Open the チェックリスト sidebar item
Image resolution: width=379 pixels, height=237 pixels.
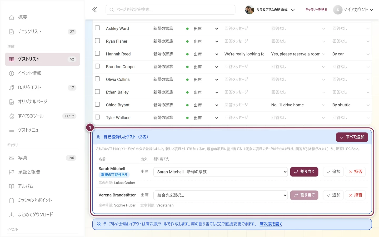click(x=42, y=32)
